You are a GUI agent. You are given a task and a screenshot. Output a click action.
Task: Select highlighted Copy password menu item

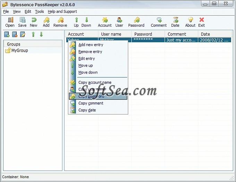pyautogui.click(x=98, y=96)
